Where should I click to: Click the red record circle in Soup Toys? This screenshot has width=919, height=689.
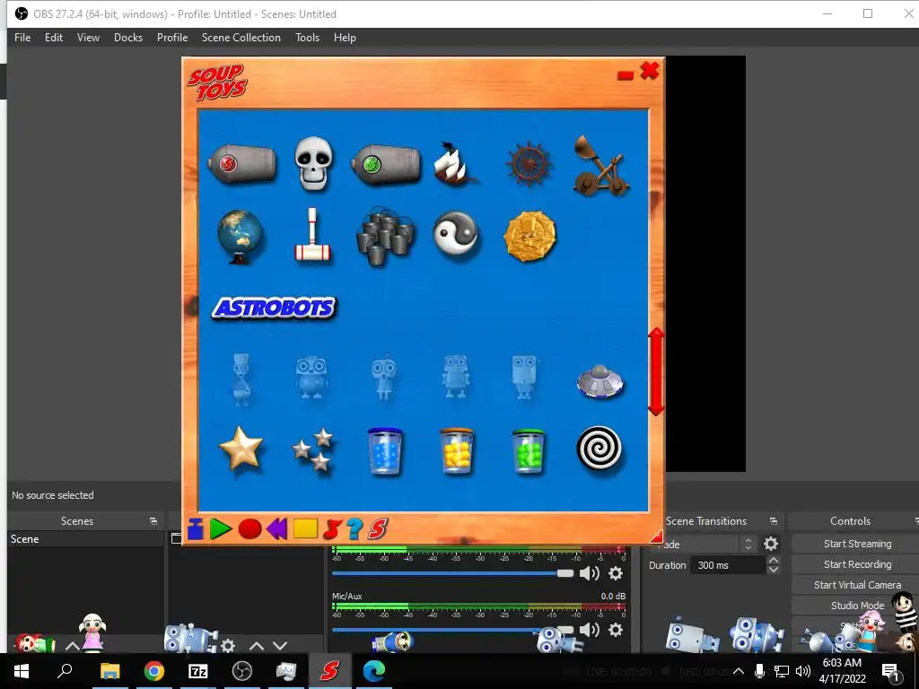(249, 529)
